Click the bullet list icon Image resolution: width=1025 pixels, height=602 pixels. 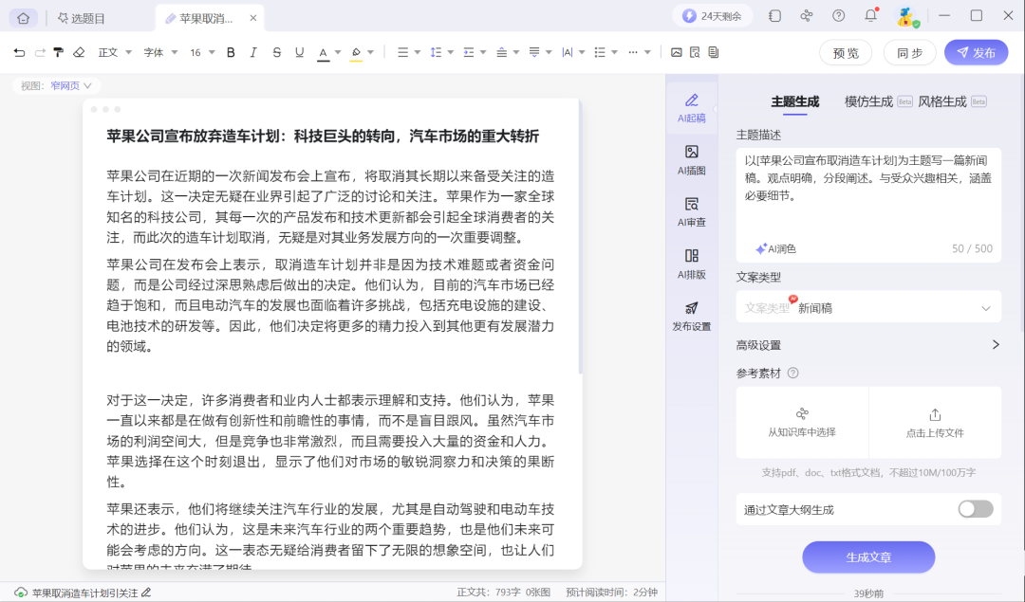click(600, 52)
